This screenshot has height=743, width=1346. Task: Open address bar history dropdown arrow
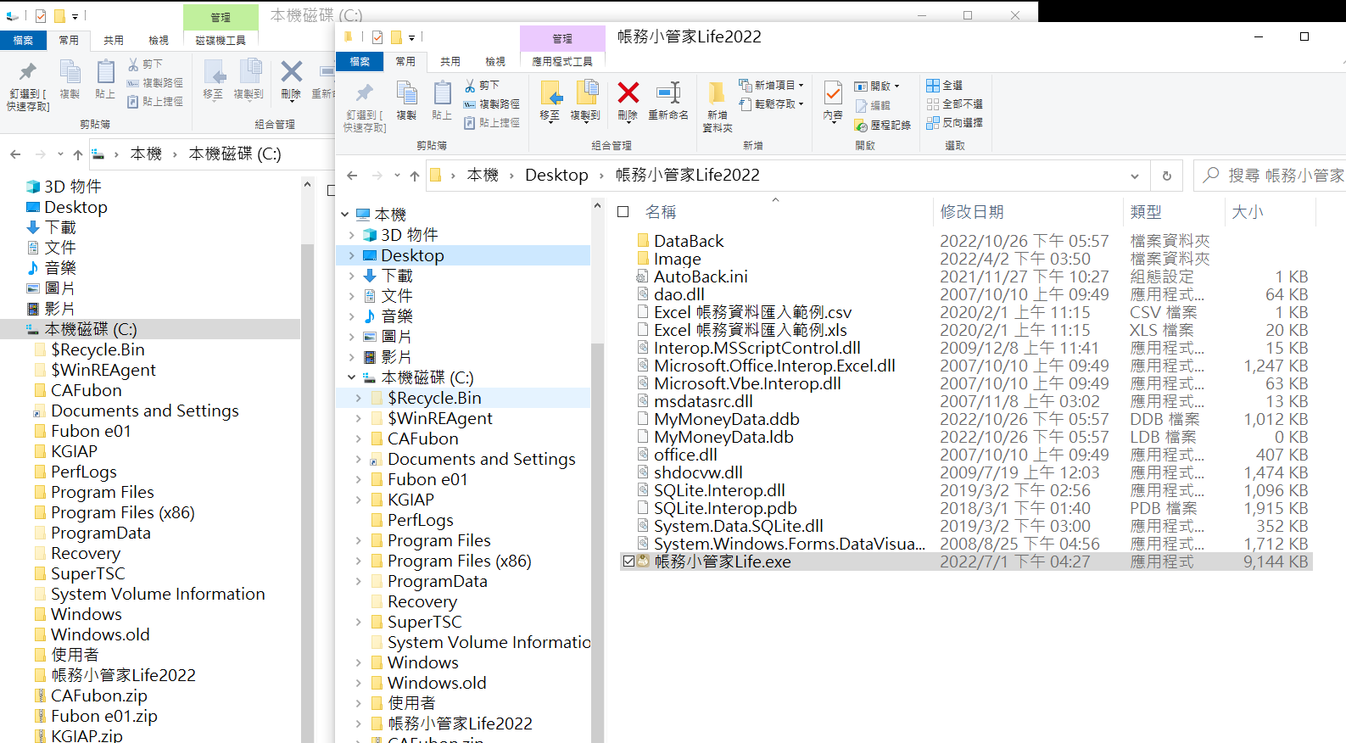click(x=1135, y=176)
